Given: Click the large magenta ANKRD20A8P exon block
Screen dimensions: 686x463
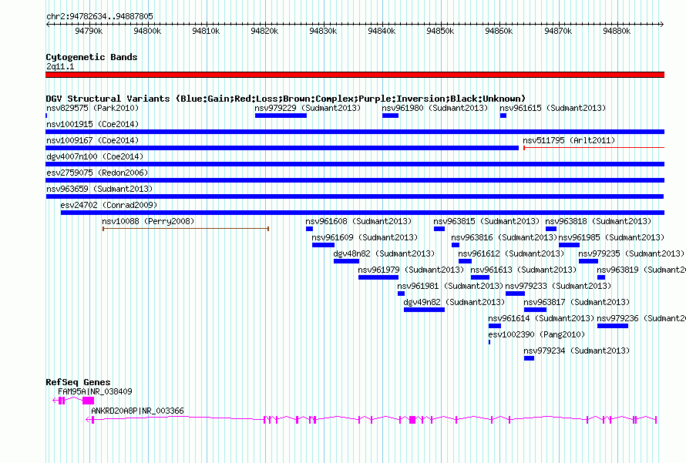Looking at the screenshot, I should tap(412, 420).
